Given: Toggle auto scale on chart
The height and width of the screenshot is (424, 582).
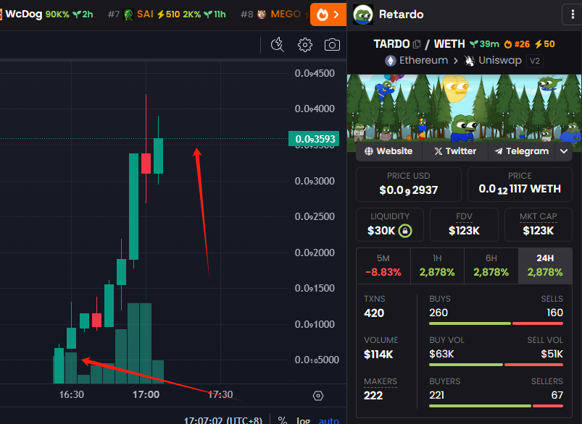Looking at the screenshot, I should coord(329,420).
